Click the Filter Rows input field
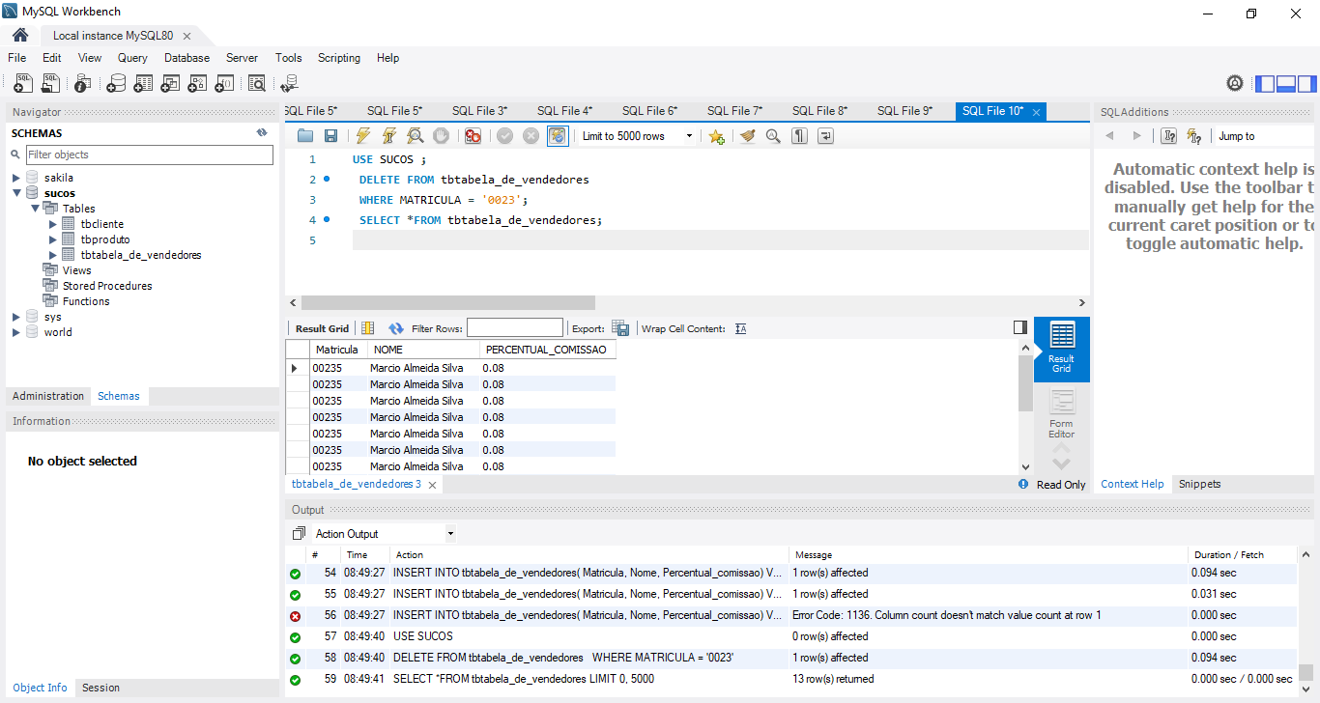The height and width of the screenshot is (703, 1320). (x=514, y=328)
